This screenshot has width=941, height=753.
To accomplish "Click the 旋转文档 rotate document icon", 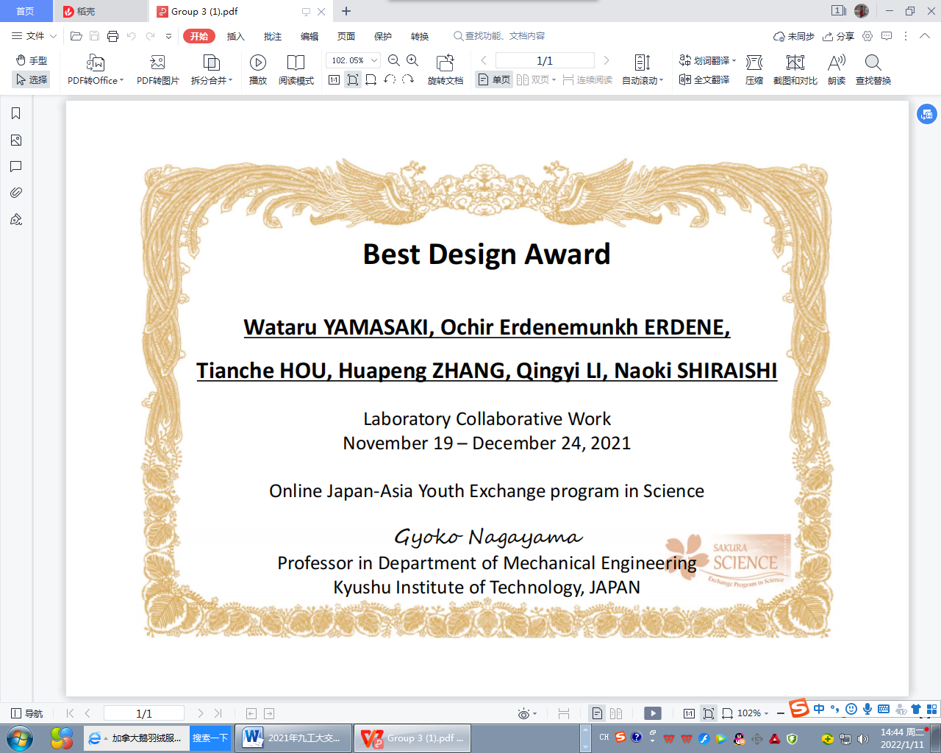I will (x=445, y=63).
